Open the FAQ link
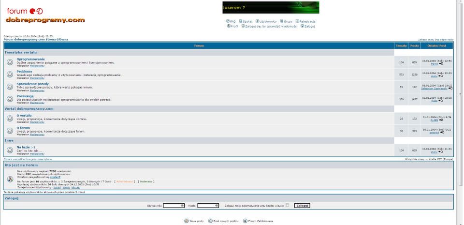The image size is (464, 225). pyautogui.click(x=232, y=22)
